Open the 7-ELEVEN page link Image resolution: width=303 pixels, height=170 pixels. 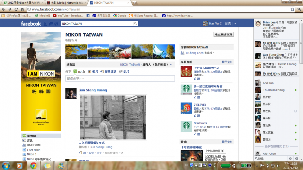[x=200, y=105]
